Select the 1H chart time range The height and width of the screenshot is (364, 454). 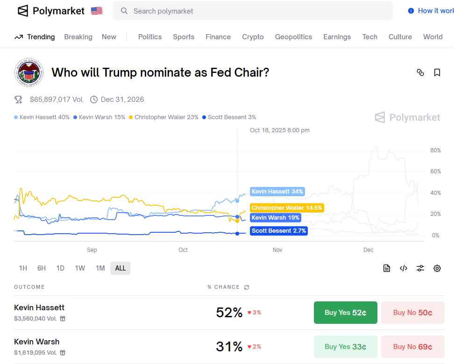click(x=23, y=268)
